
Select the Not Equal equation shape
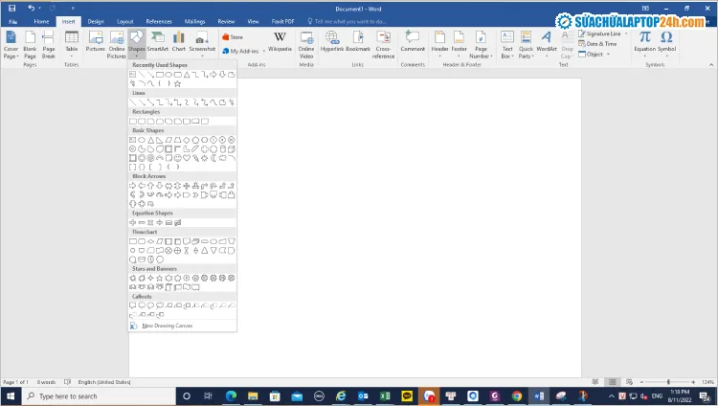[x=178, y=223]
